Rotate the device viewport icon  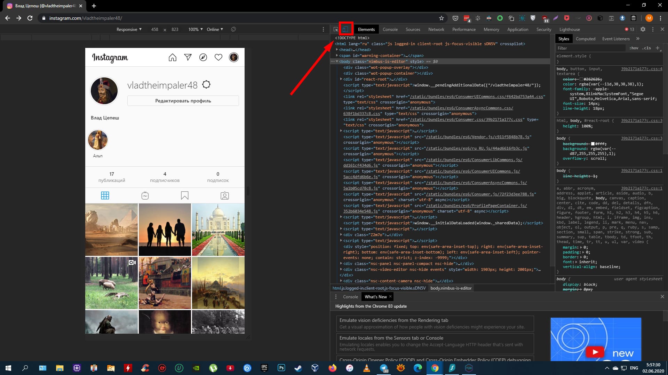point(233,29)
